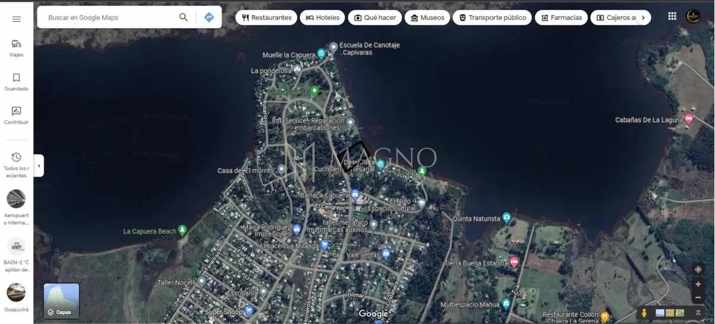Open the Google account profile avatar
The image size is (715, 324).
693,17
